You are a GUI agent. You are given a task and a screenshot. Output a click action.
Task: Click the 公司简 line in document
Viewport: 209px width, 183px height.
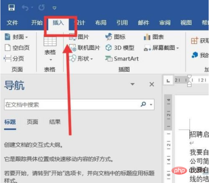click(199, 161)
